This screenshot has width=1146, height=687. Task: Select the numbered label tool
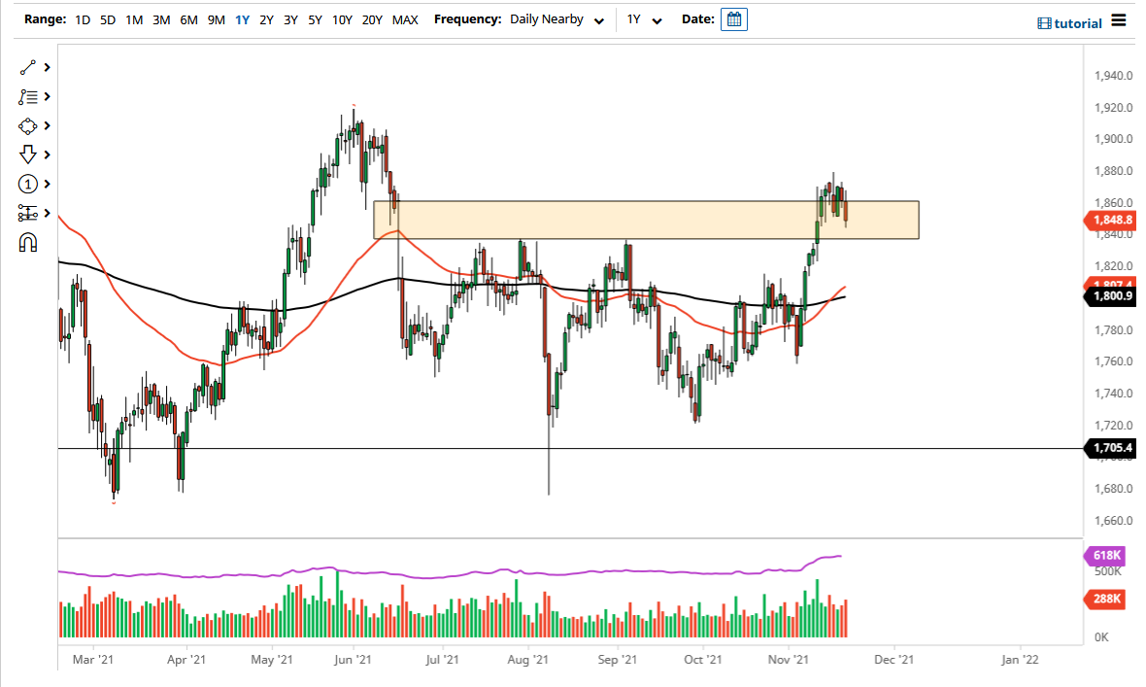pyautogui.click(x=28, y=184)
